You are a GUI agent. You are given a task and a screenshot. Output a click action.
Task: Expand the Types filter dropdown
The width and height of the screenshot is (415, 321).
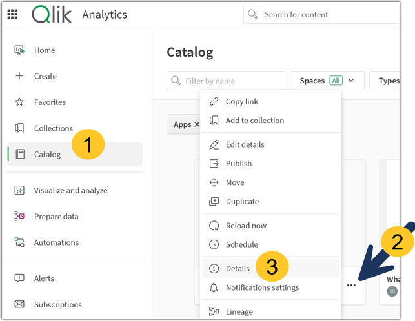click(x=389, y=81)
